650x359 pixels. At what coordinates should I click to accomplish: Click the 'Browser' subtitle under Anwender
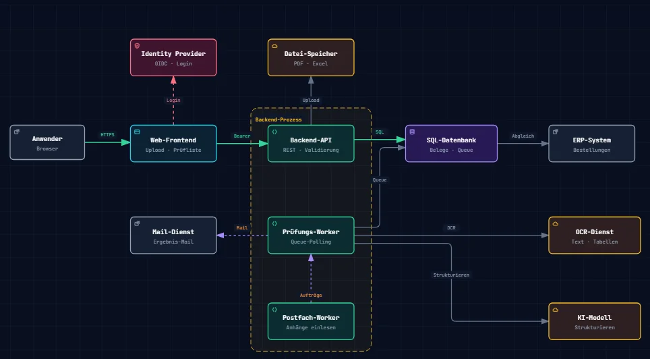coord(47,148)
